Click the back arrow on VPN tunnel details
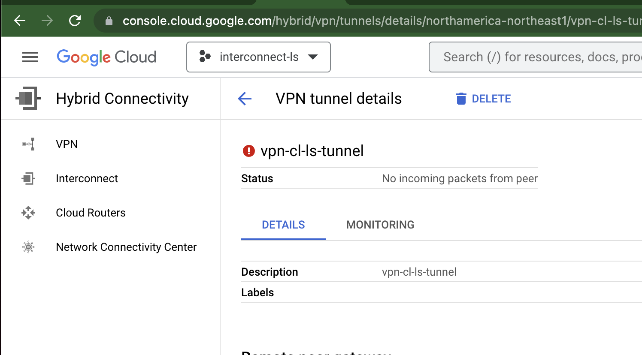 pyautogui.click(x=244, y=98)
